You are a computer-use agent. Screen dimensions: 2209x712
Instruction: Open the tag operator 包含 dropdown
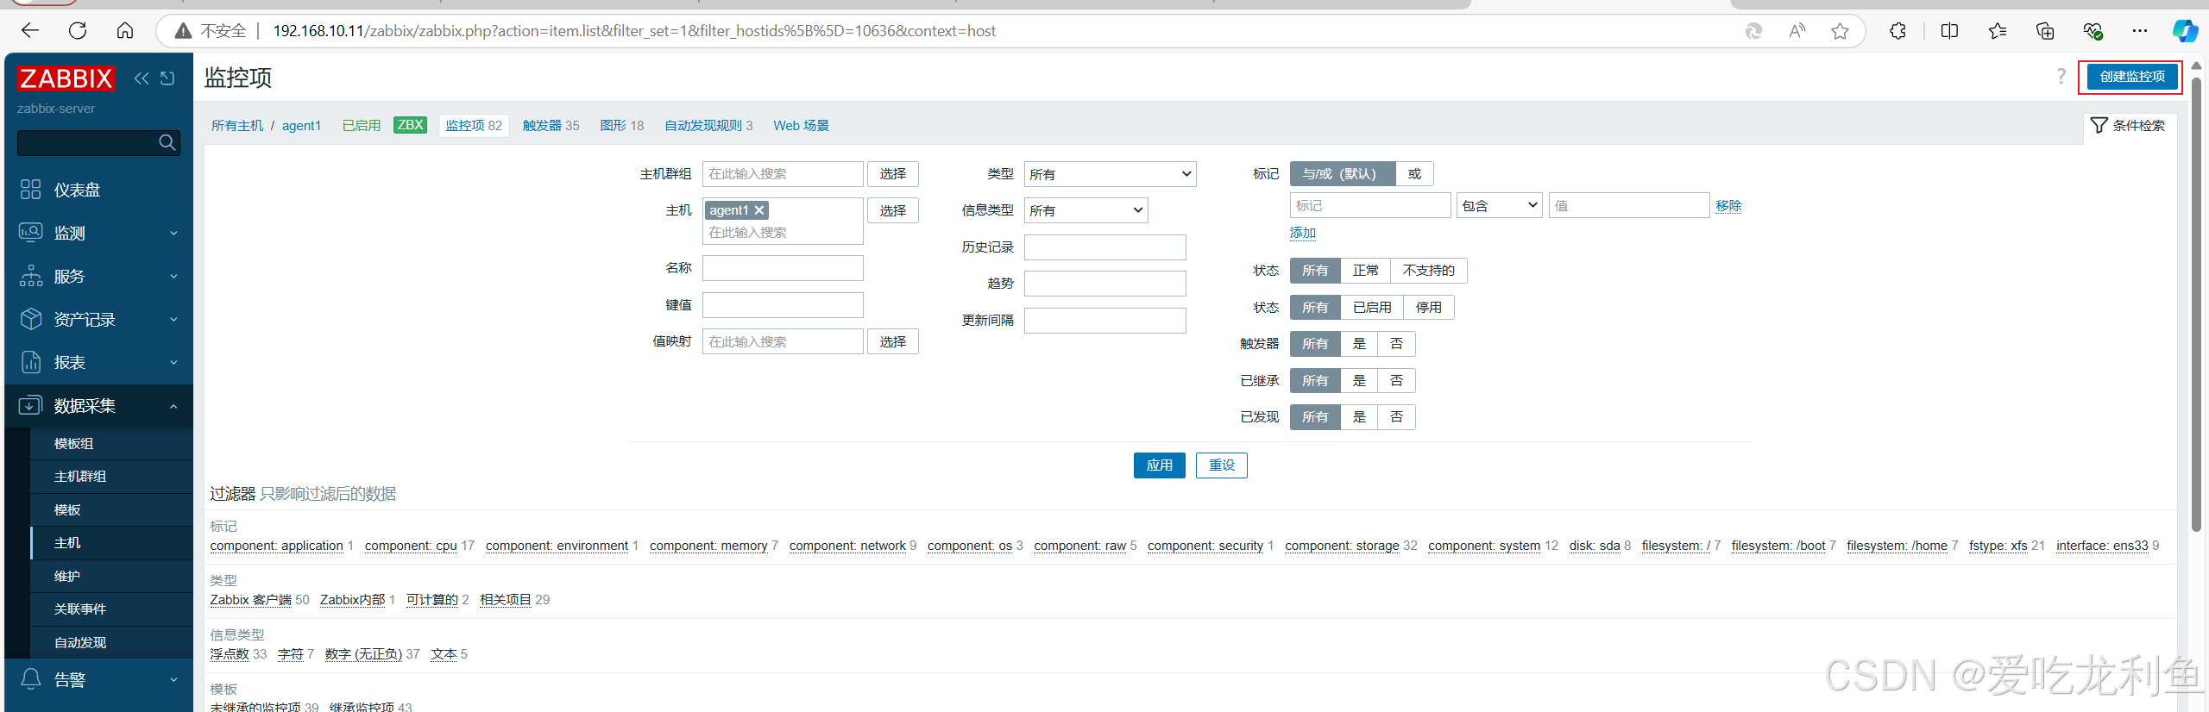tap(1500, 205)
